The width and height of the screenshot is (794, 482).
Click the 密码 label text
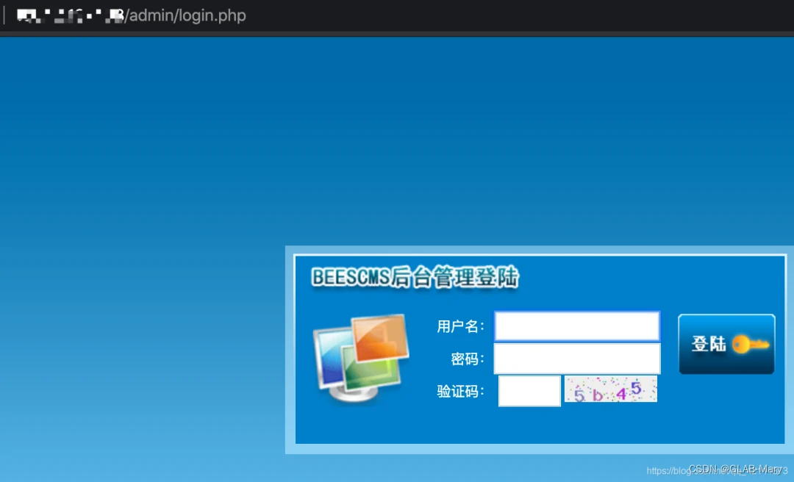click(467, 359)
